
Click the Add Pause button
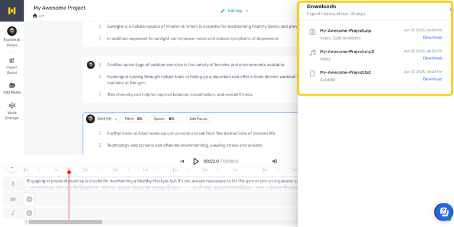coord(199,119)
